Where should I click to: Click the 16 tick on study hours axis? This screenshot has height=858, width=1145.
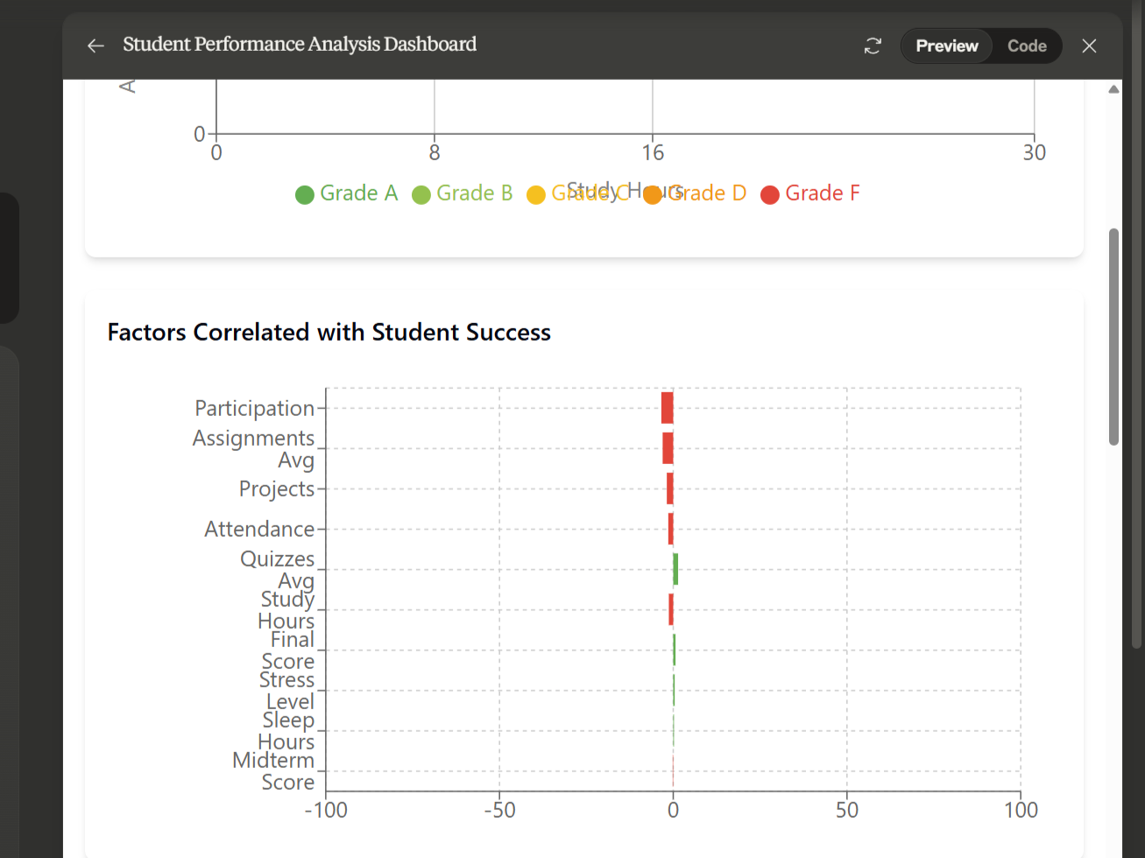(x=653, y=152)
